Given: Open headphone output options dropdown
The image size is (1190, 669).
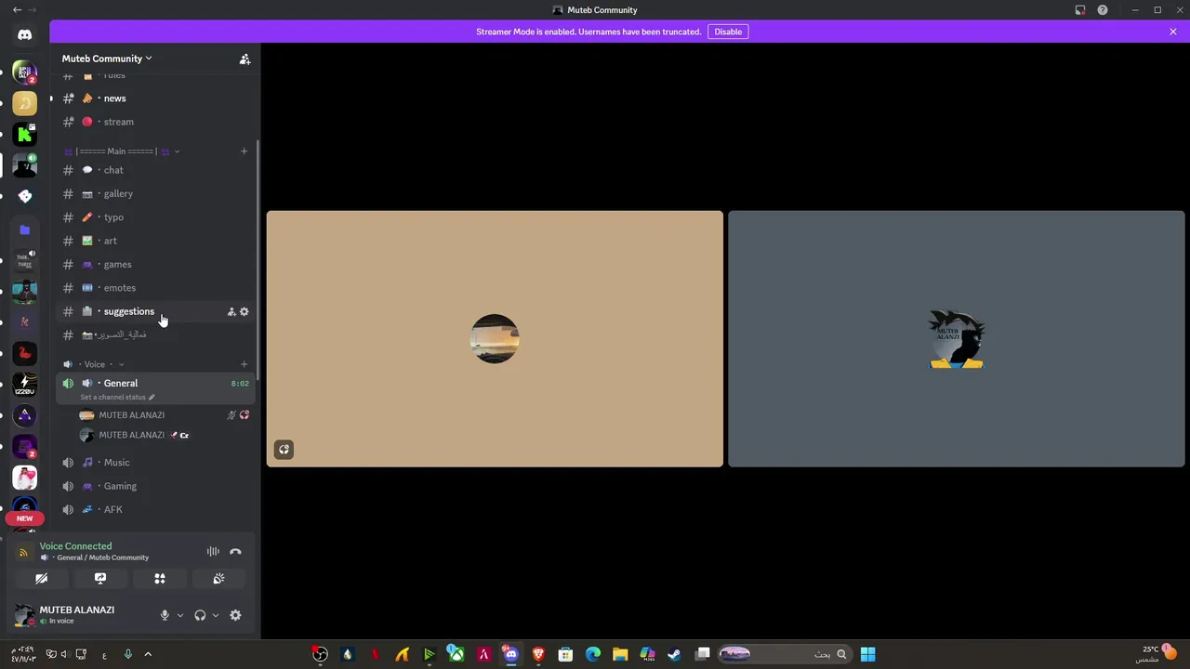Looking at the screenshot, I should 216,615.
